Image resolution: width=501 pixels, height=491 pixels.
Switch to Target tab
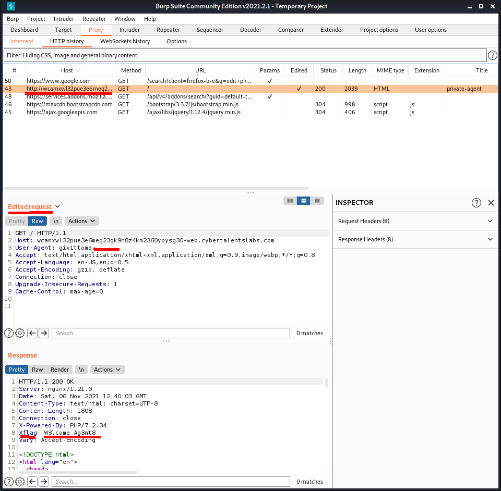point(63,30)
